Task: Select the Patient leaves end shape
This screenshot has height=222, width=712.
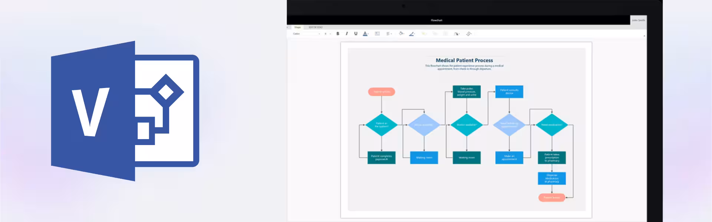Action: [552, 198]
